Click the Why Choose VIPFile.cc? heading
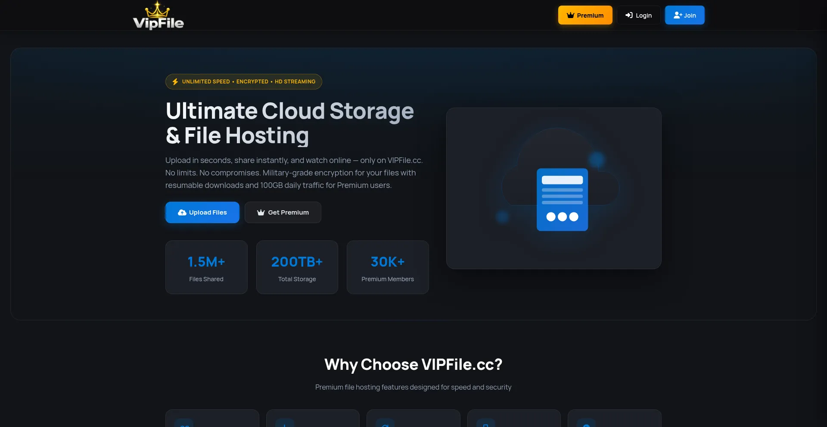Image resolution: width=827 pixels, height=427 pixels. click(413, 365)
